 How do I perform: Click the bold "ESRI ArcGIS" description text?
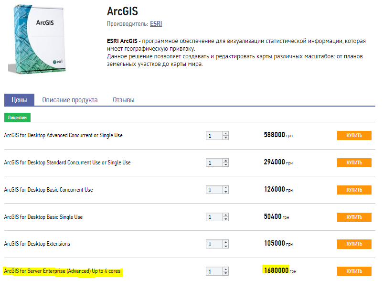(x=122, y=41)
